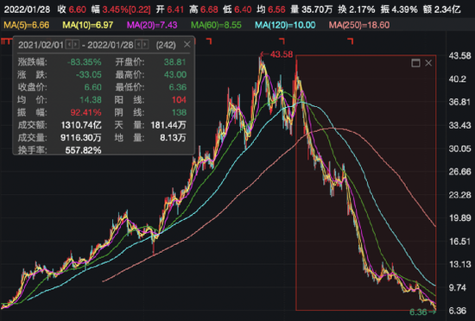Image resolution: width=475 pixels, height=321 pixels.
Task: Click the 阳线 104 count
Action: (179, 100)
